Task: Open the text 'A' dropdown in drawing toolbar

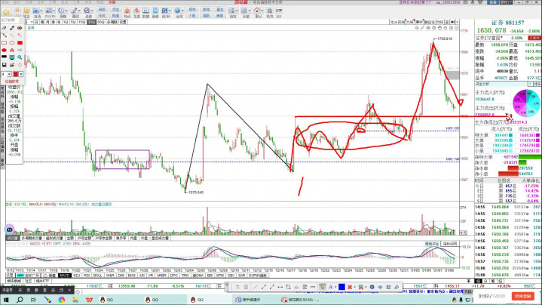Action: (x=335, y=287)
